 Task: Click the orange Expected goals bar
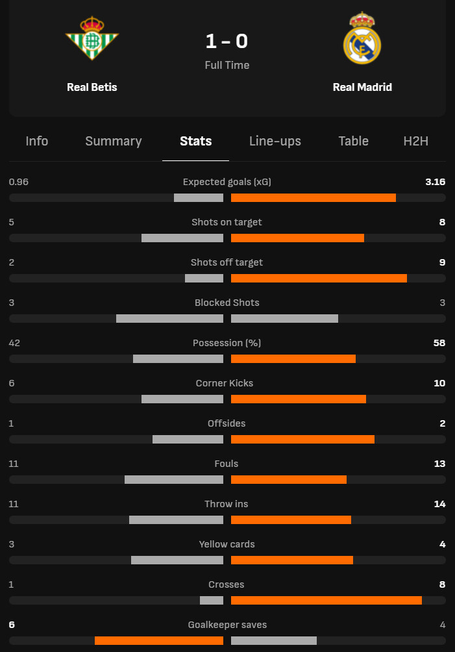tap(314, 198)
